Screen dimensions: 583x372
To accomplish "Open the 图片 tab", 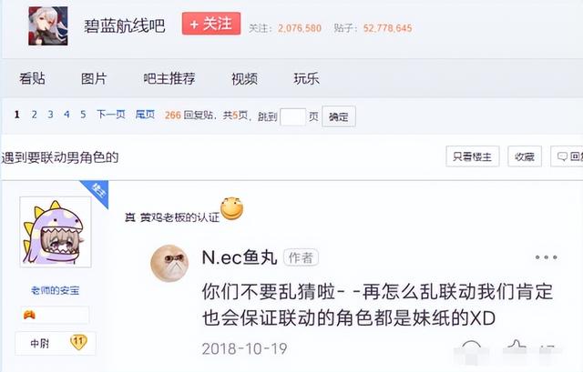I will [x=94, y=78].
